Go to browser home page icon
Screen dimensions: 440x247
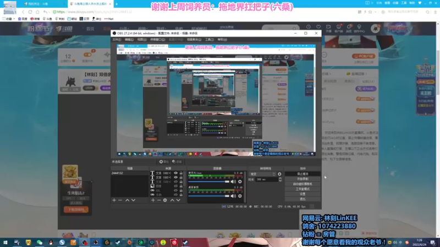tap(37, 12)
